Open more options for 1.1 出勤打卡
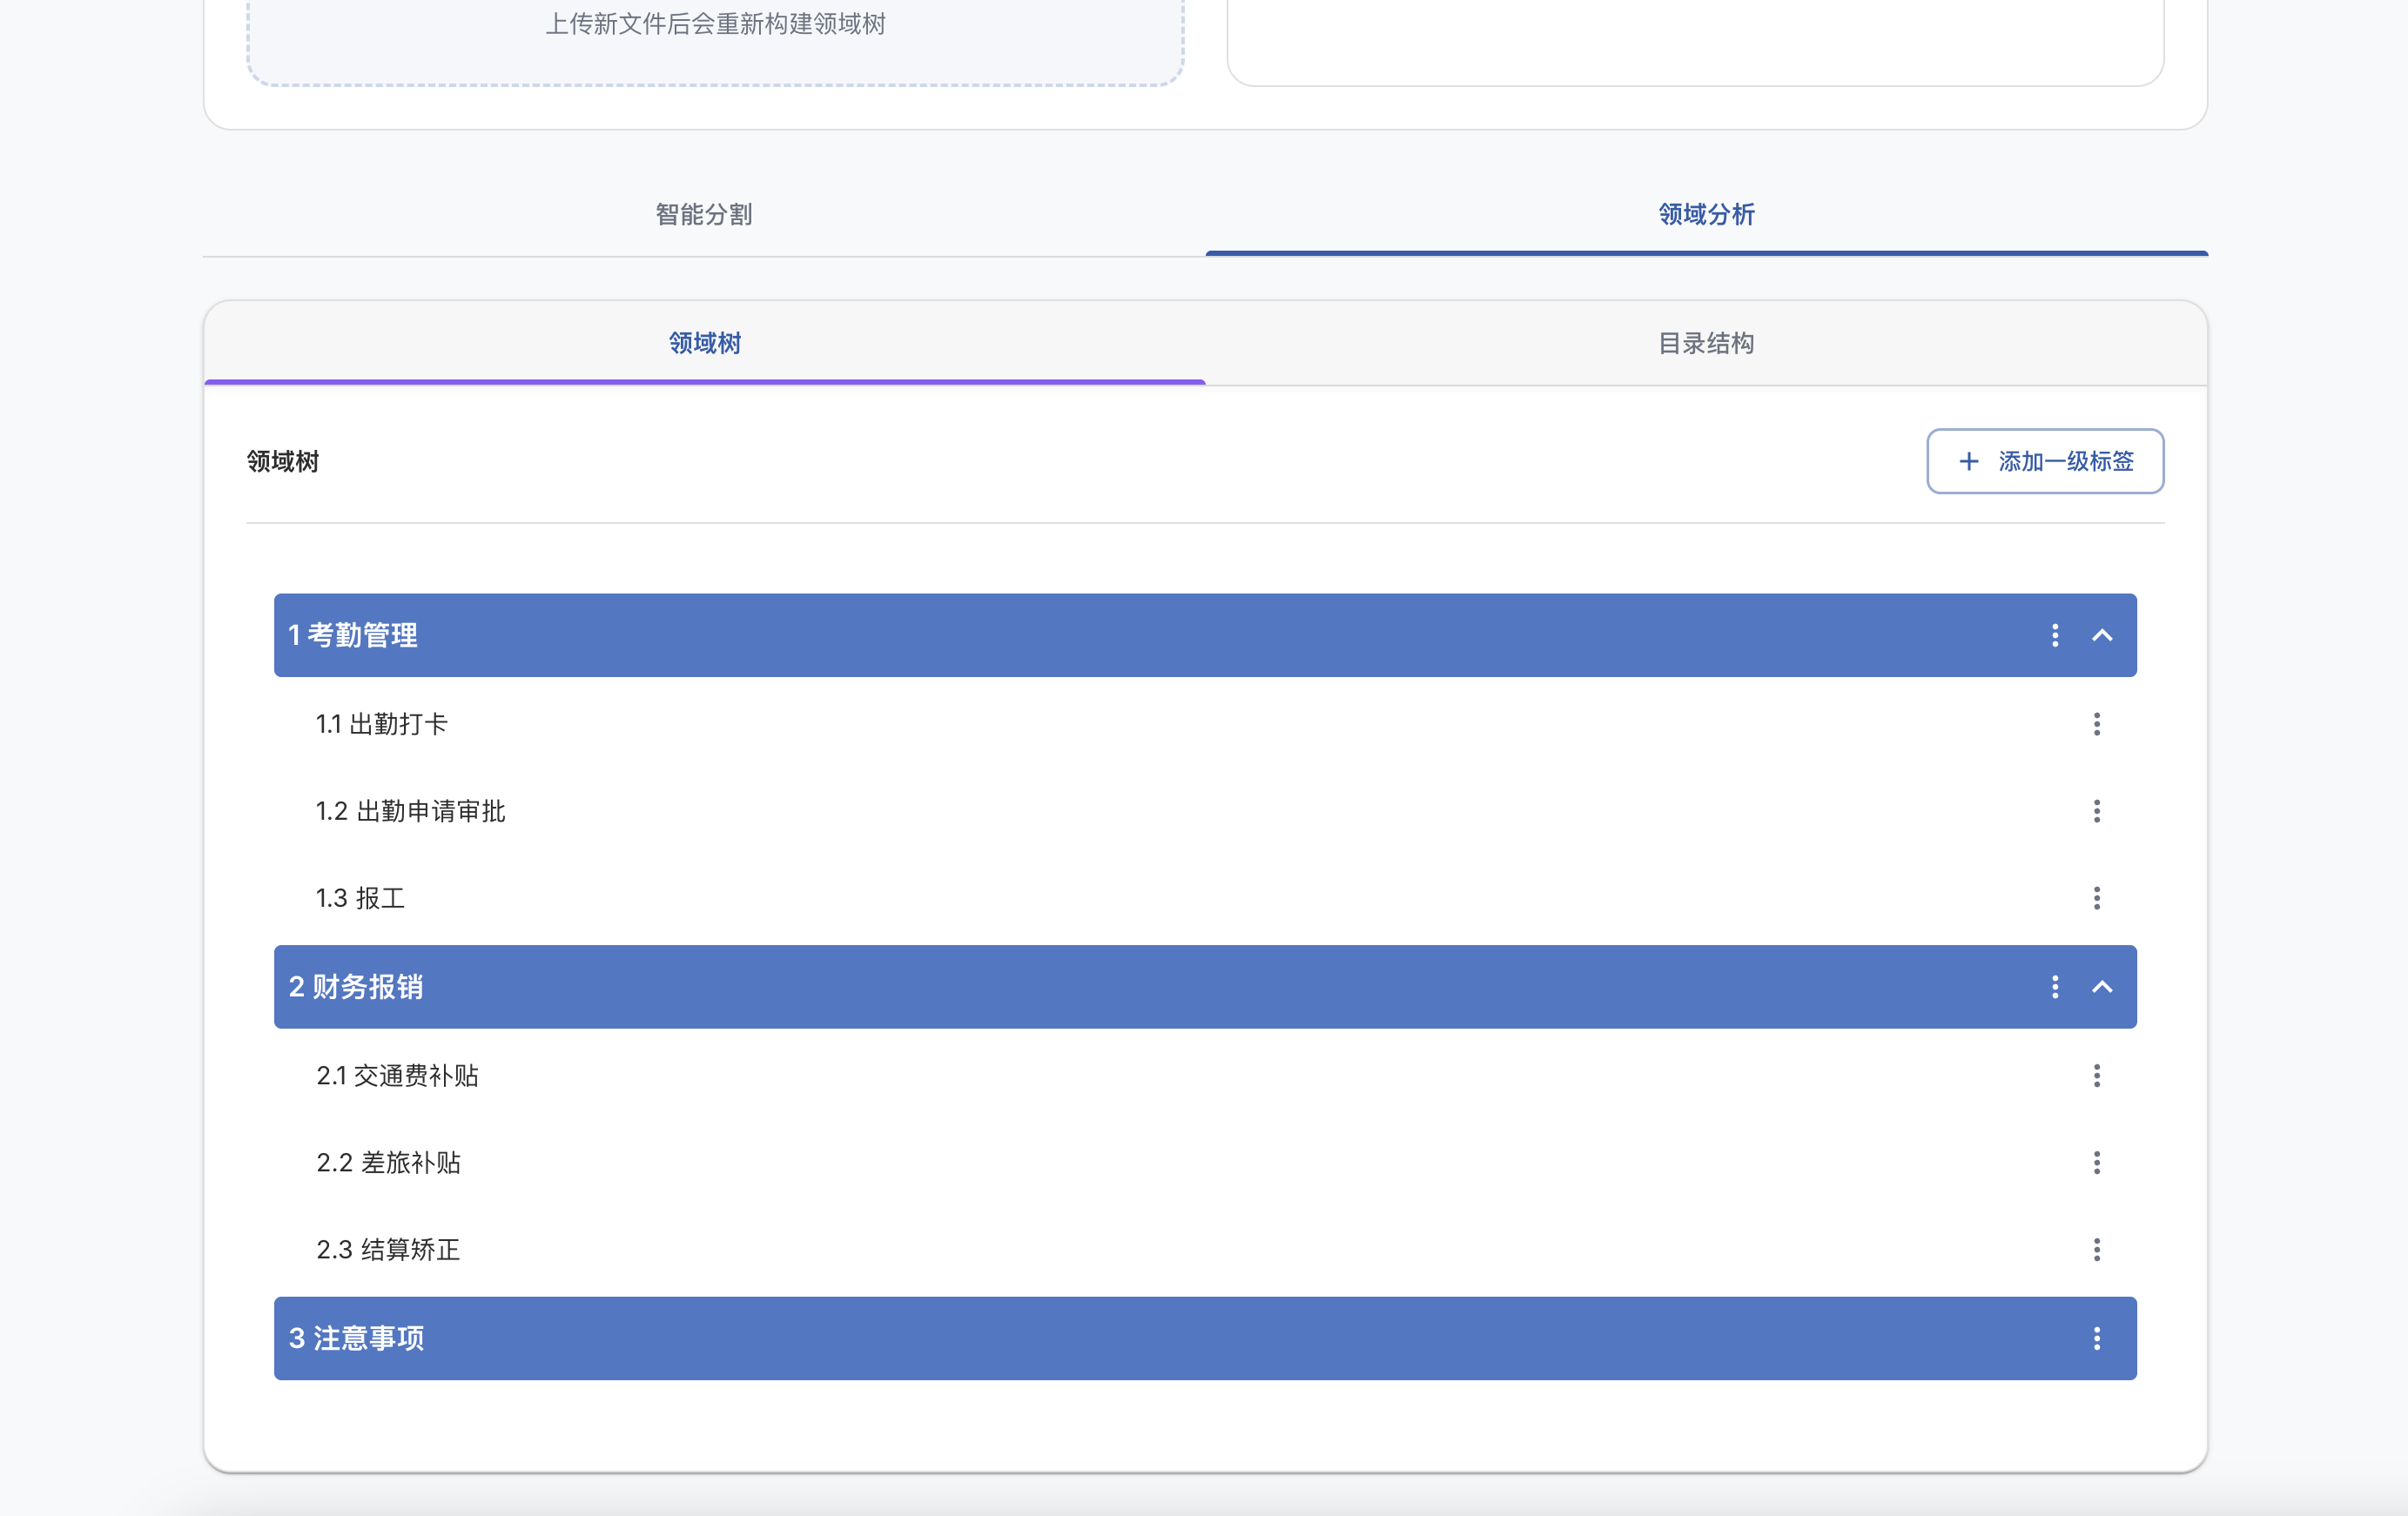2408x1516 pixels. click(x=2096, y=723)
